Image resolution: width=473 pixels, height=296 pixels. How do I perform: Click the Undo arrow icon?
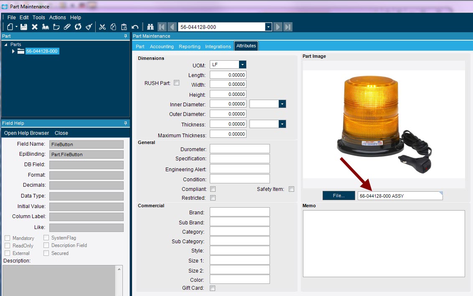tap(135, 27)
